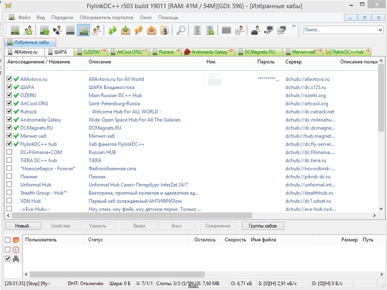This screenshot has width=387, height=290.
Task: Click the magnifying glass Search icon
Action: [180, 30]
